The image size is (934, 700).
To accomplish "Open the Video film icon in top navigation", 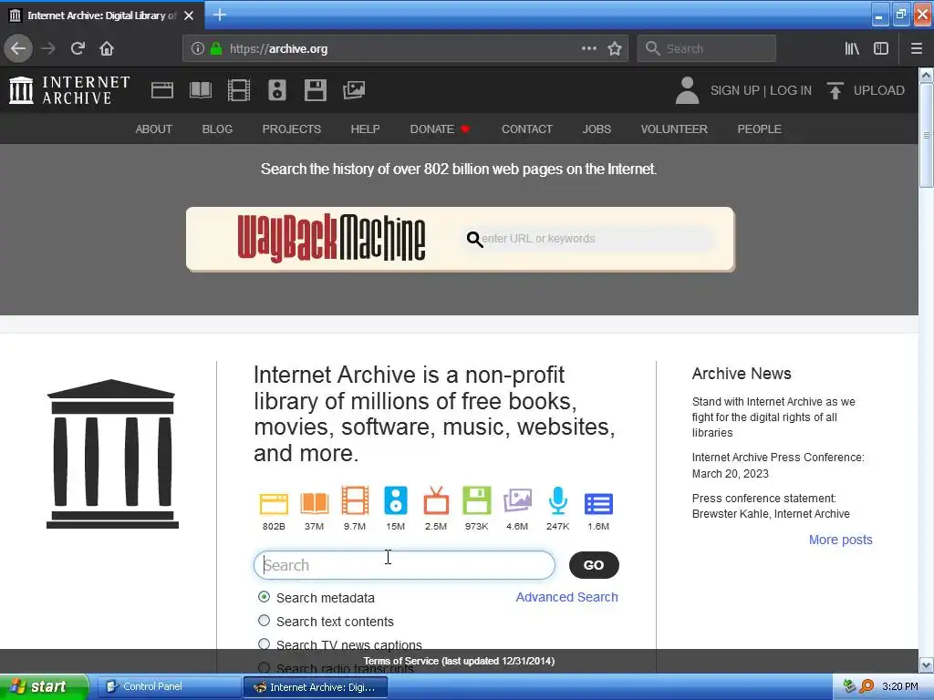I will (x=239, y=90).
